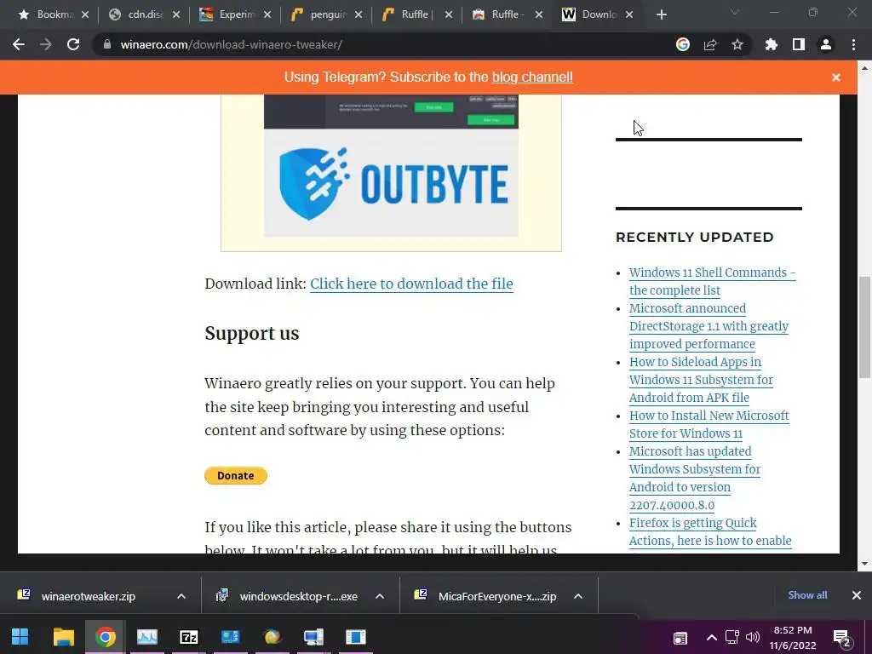Dismiss the Telegram banner
This screenshot has width=872, height=654.
[x=836, y=77]
